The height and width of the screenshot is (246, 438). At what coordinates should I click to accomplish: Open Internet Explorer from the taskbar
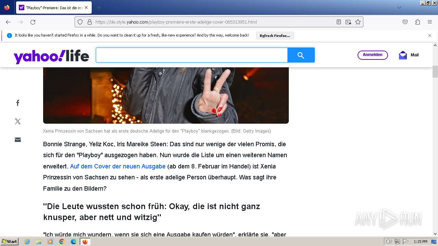click(27, 242)
